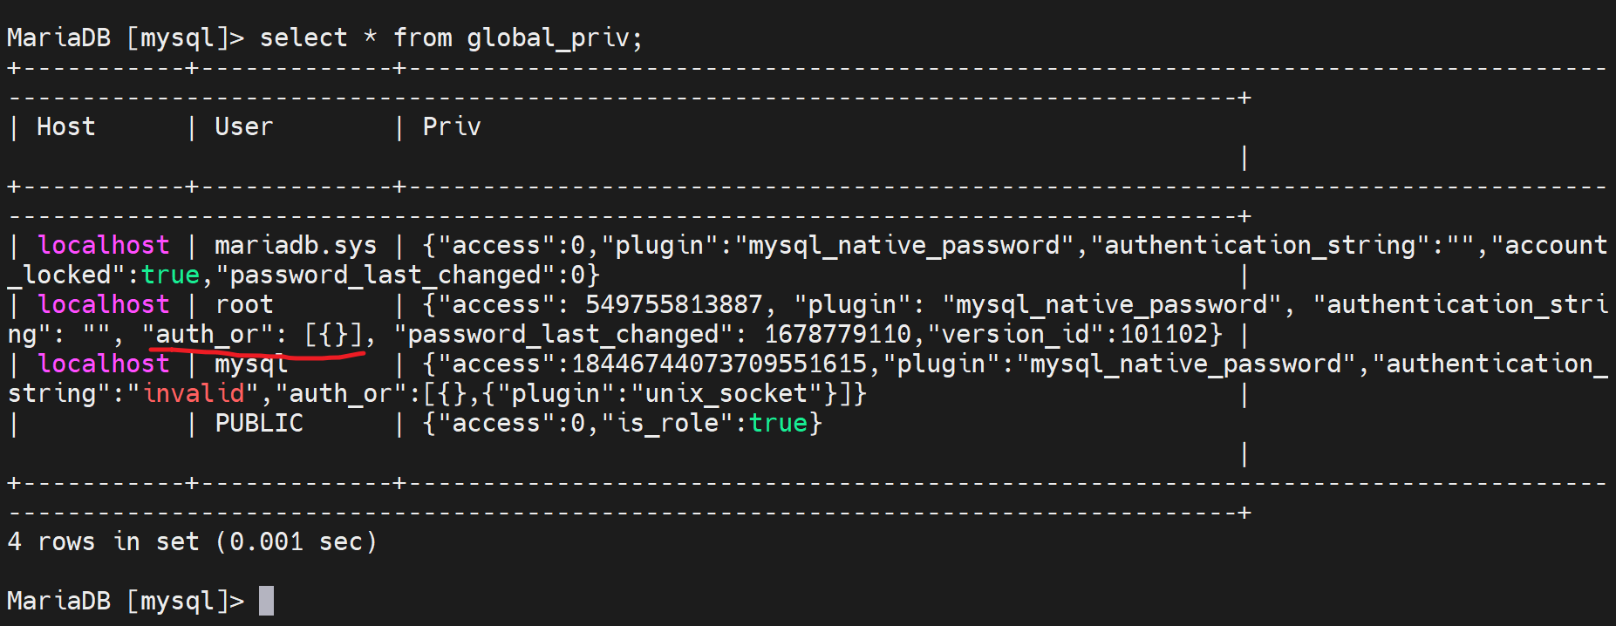Click the Priv column header
This screenshot has height=626, width=1616.
tap(451, 126)
